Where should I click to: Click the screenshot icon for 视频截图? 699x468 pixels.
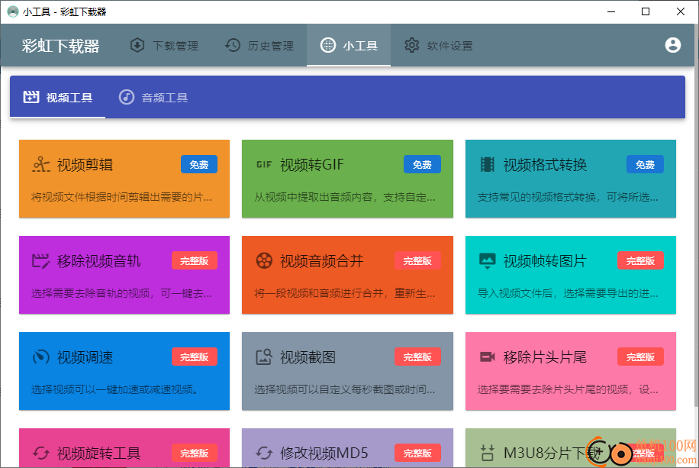[264, 357]
